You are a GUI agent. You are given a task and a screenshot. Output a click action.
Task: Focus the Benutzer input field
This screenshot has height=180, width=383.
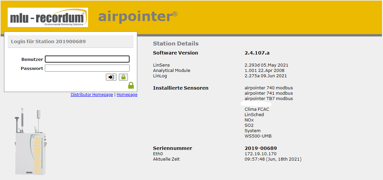(x=87, y=59)
